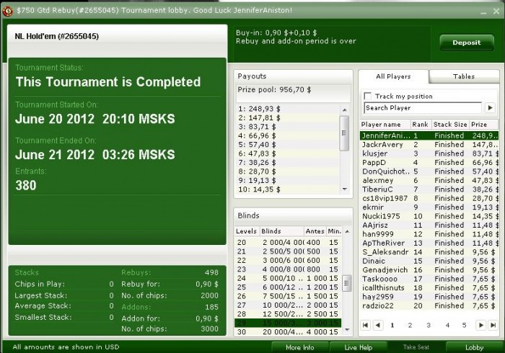Select player row klusjer
The height and width of the screenshot is (353, 505).
429,153
